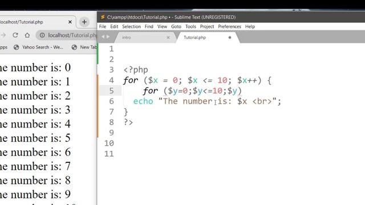The image size is (365, 205).
Task: Close the localhost/Tutorial.php browser tab
Action: (x=70, y=22)
